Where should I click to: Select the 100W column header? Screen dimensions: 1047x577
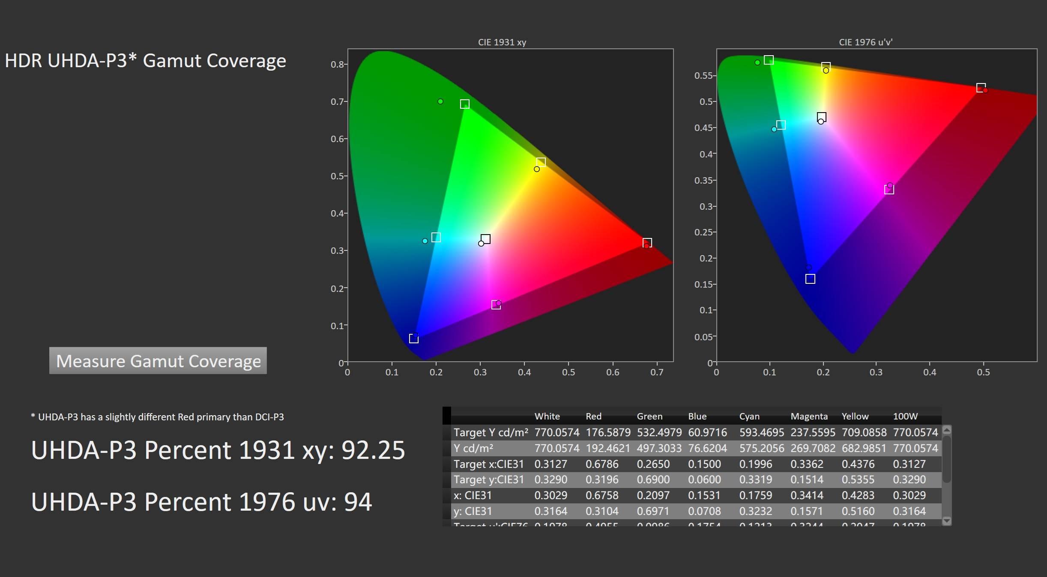point(905,416)
